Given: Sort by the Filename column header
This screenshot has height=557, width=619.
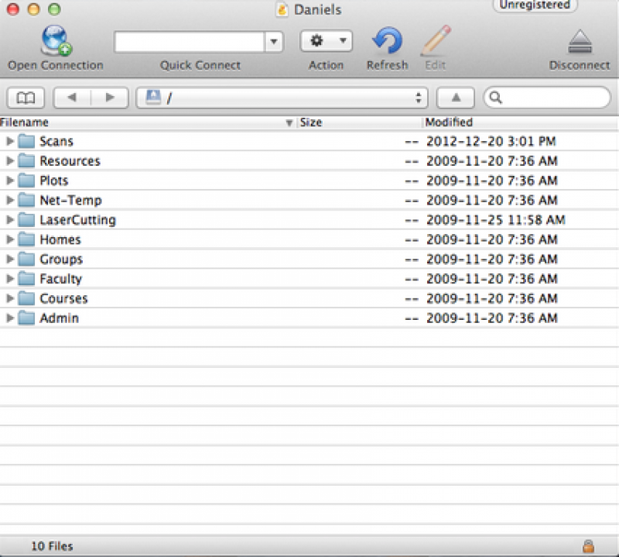Looking at the screenshot, I should click(147, 122).
